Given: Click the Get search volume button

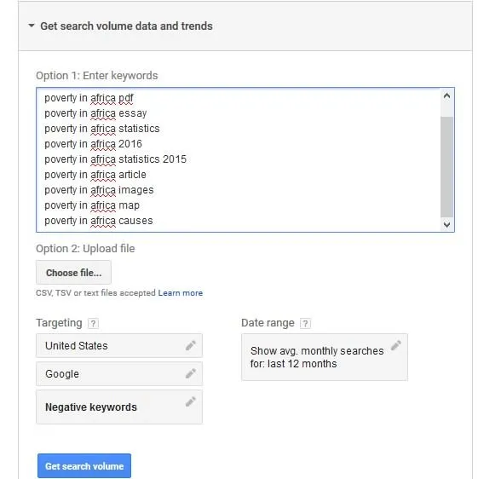Looking at the screenshot, I should pos(84,466).
